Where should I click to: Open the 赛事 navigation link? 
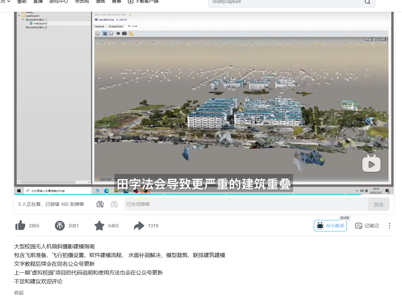point(117,2)
